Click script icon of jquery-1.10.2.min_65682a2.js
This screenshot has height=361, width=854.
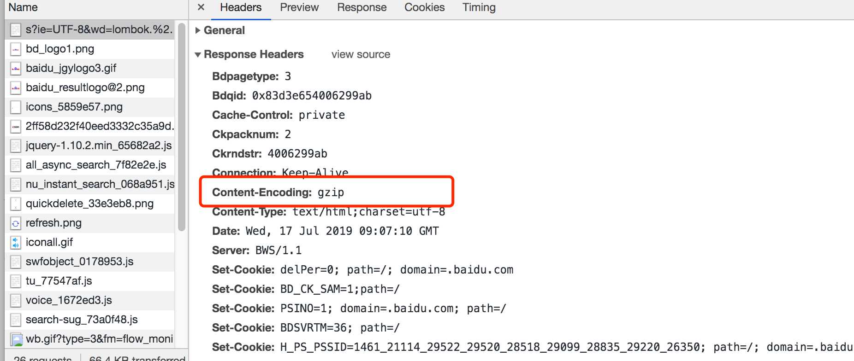click(16, 146)
